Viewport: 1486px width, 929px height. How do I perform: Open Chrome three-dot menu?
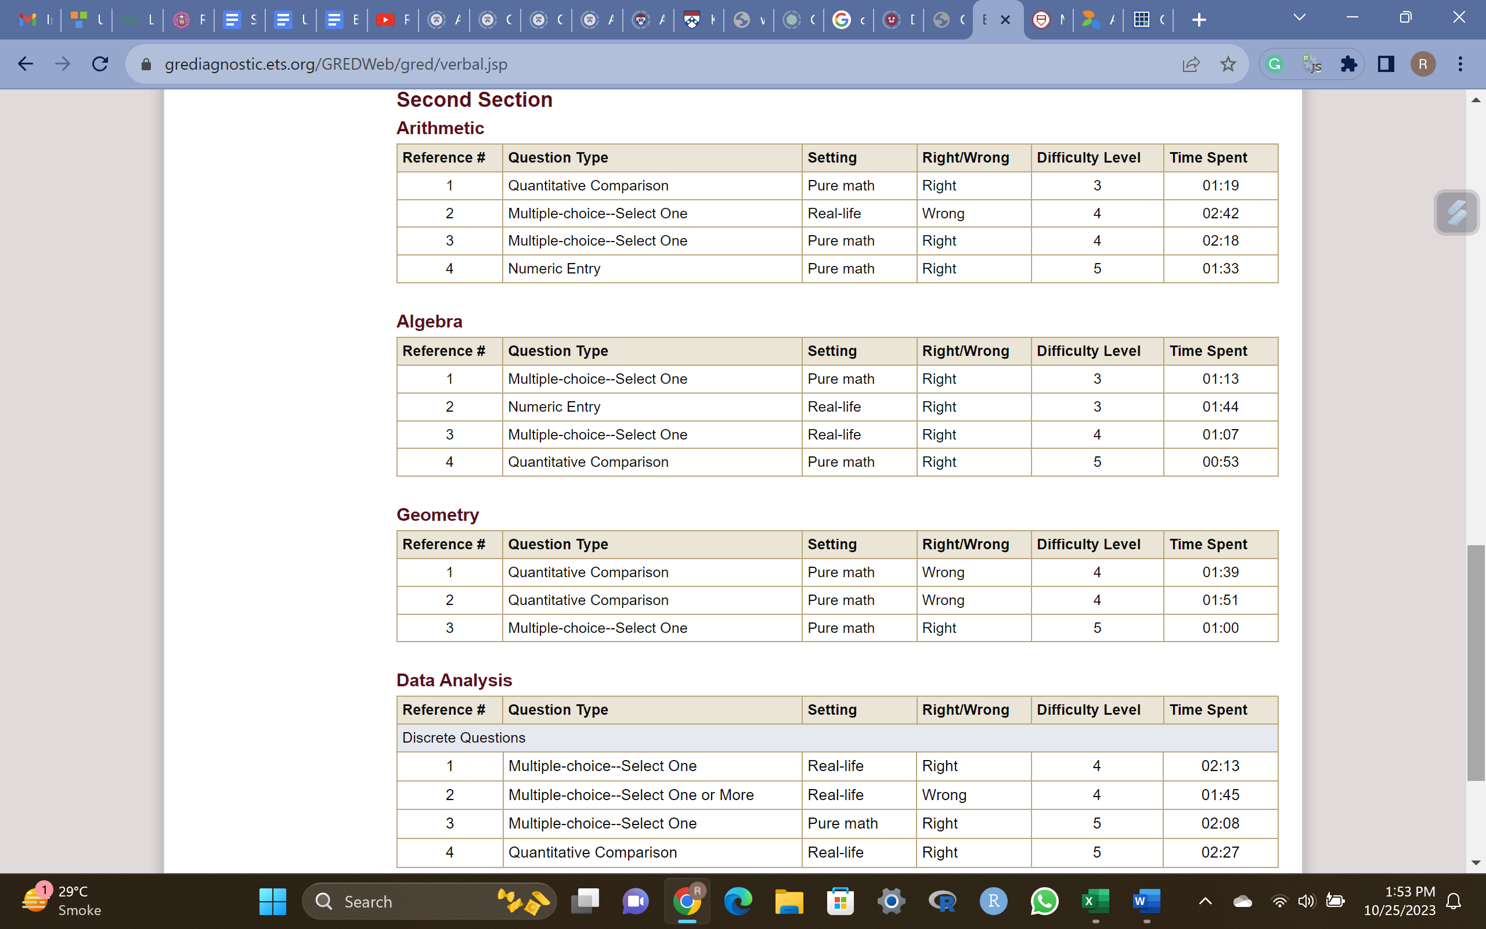[x=1460, y=64]
